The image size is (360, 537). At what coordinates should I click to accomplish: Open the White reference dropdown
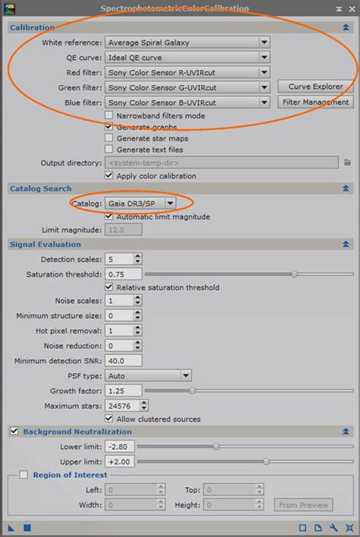point(188,43)
